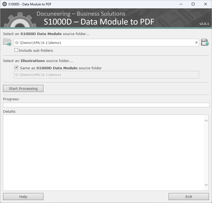Viewport: 212px width, 203px height.
Task: Open the browse source folder icon
Action: 7,42
